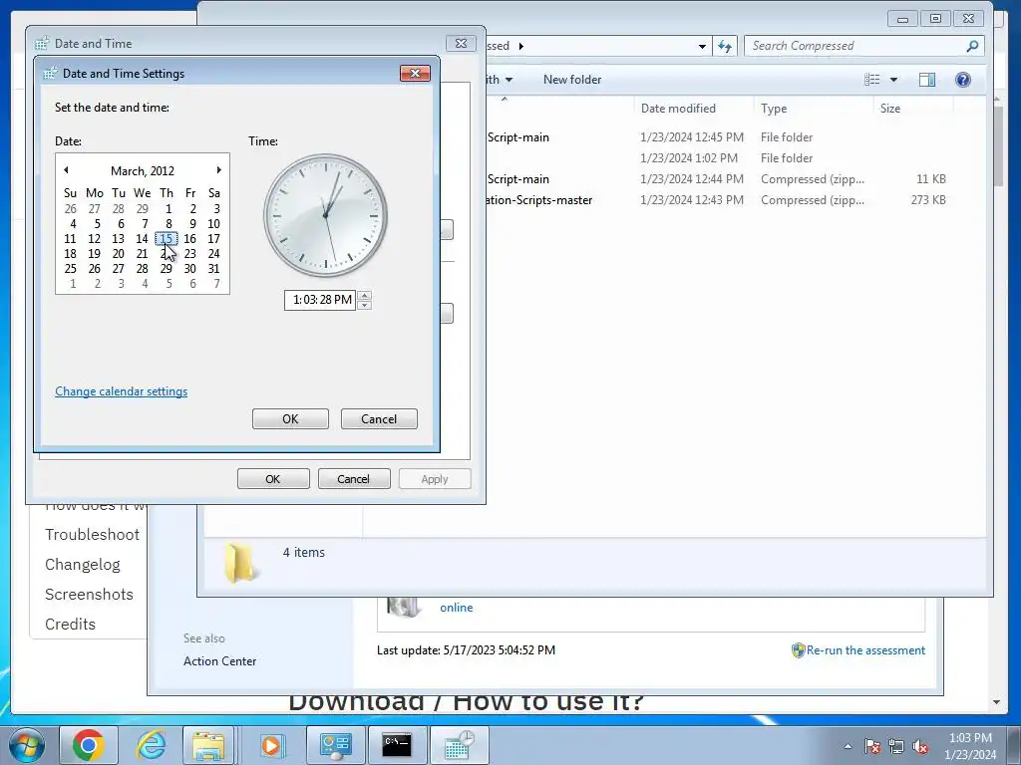Confirm Date and Time Settings with OK
1021x765 pixels.
click(x=290, y=419)
